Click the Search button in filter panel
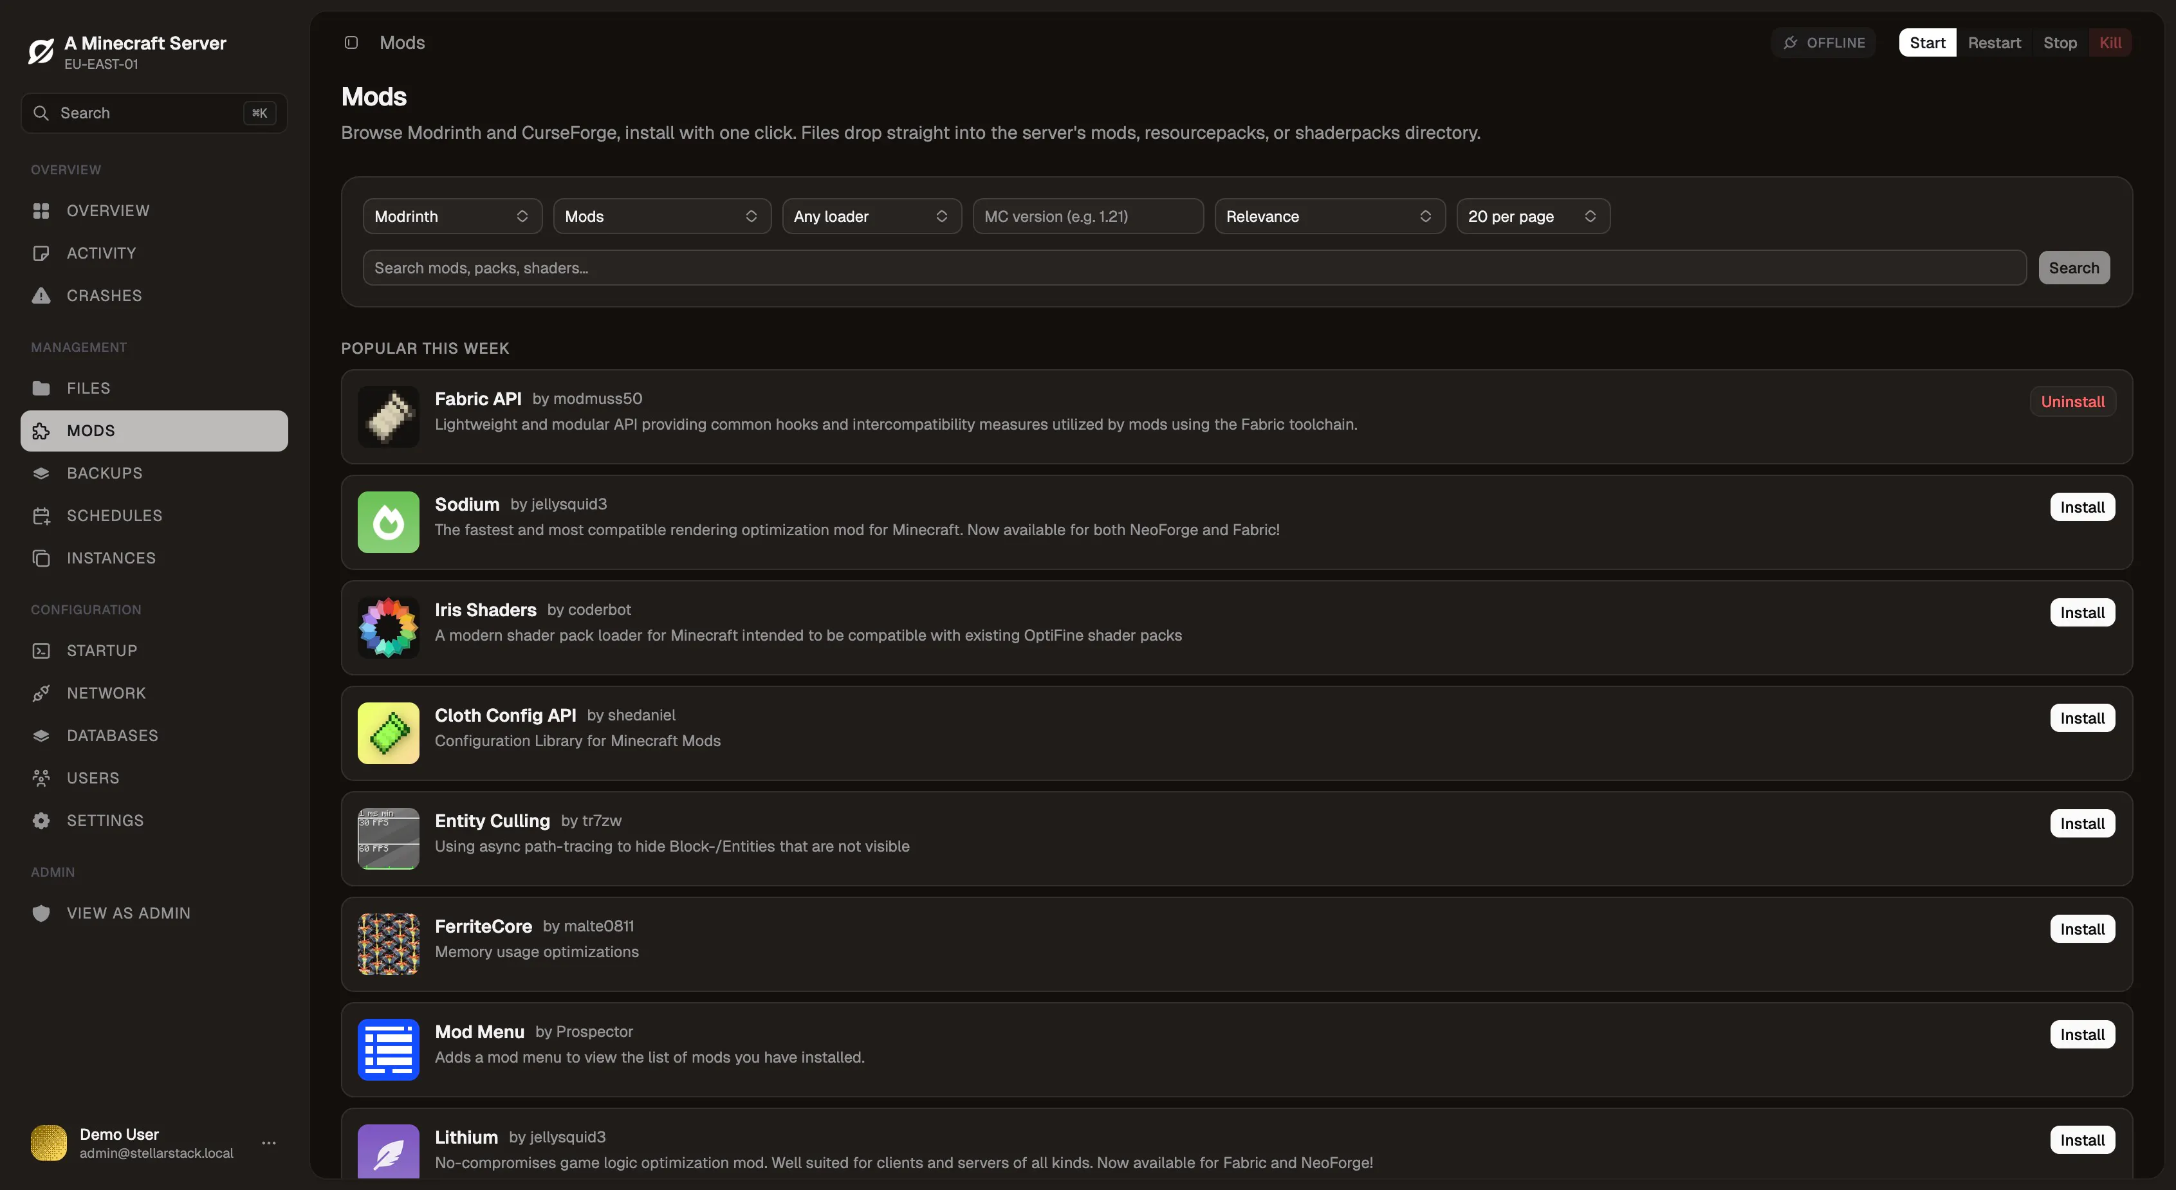 click(2074, 268)
